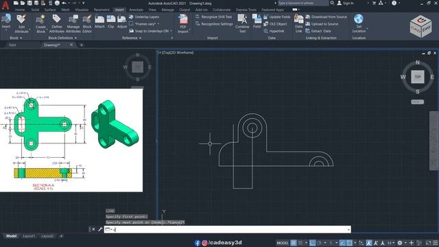Click Sign In in title bar
Screen dimensions: 439x247
(x=345, y=3)
